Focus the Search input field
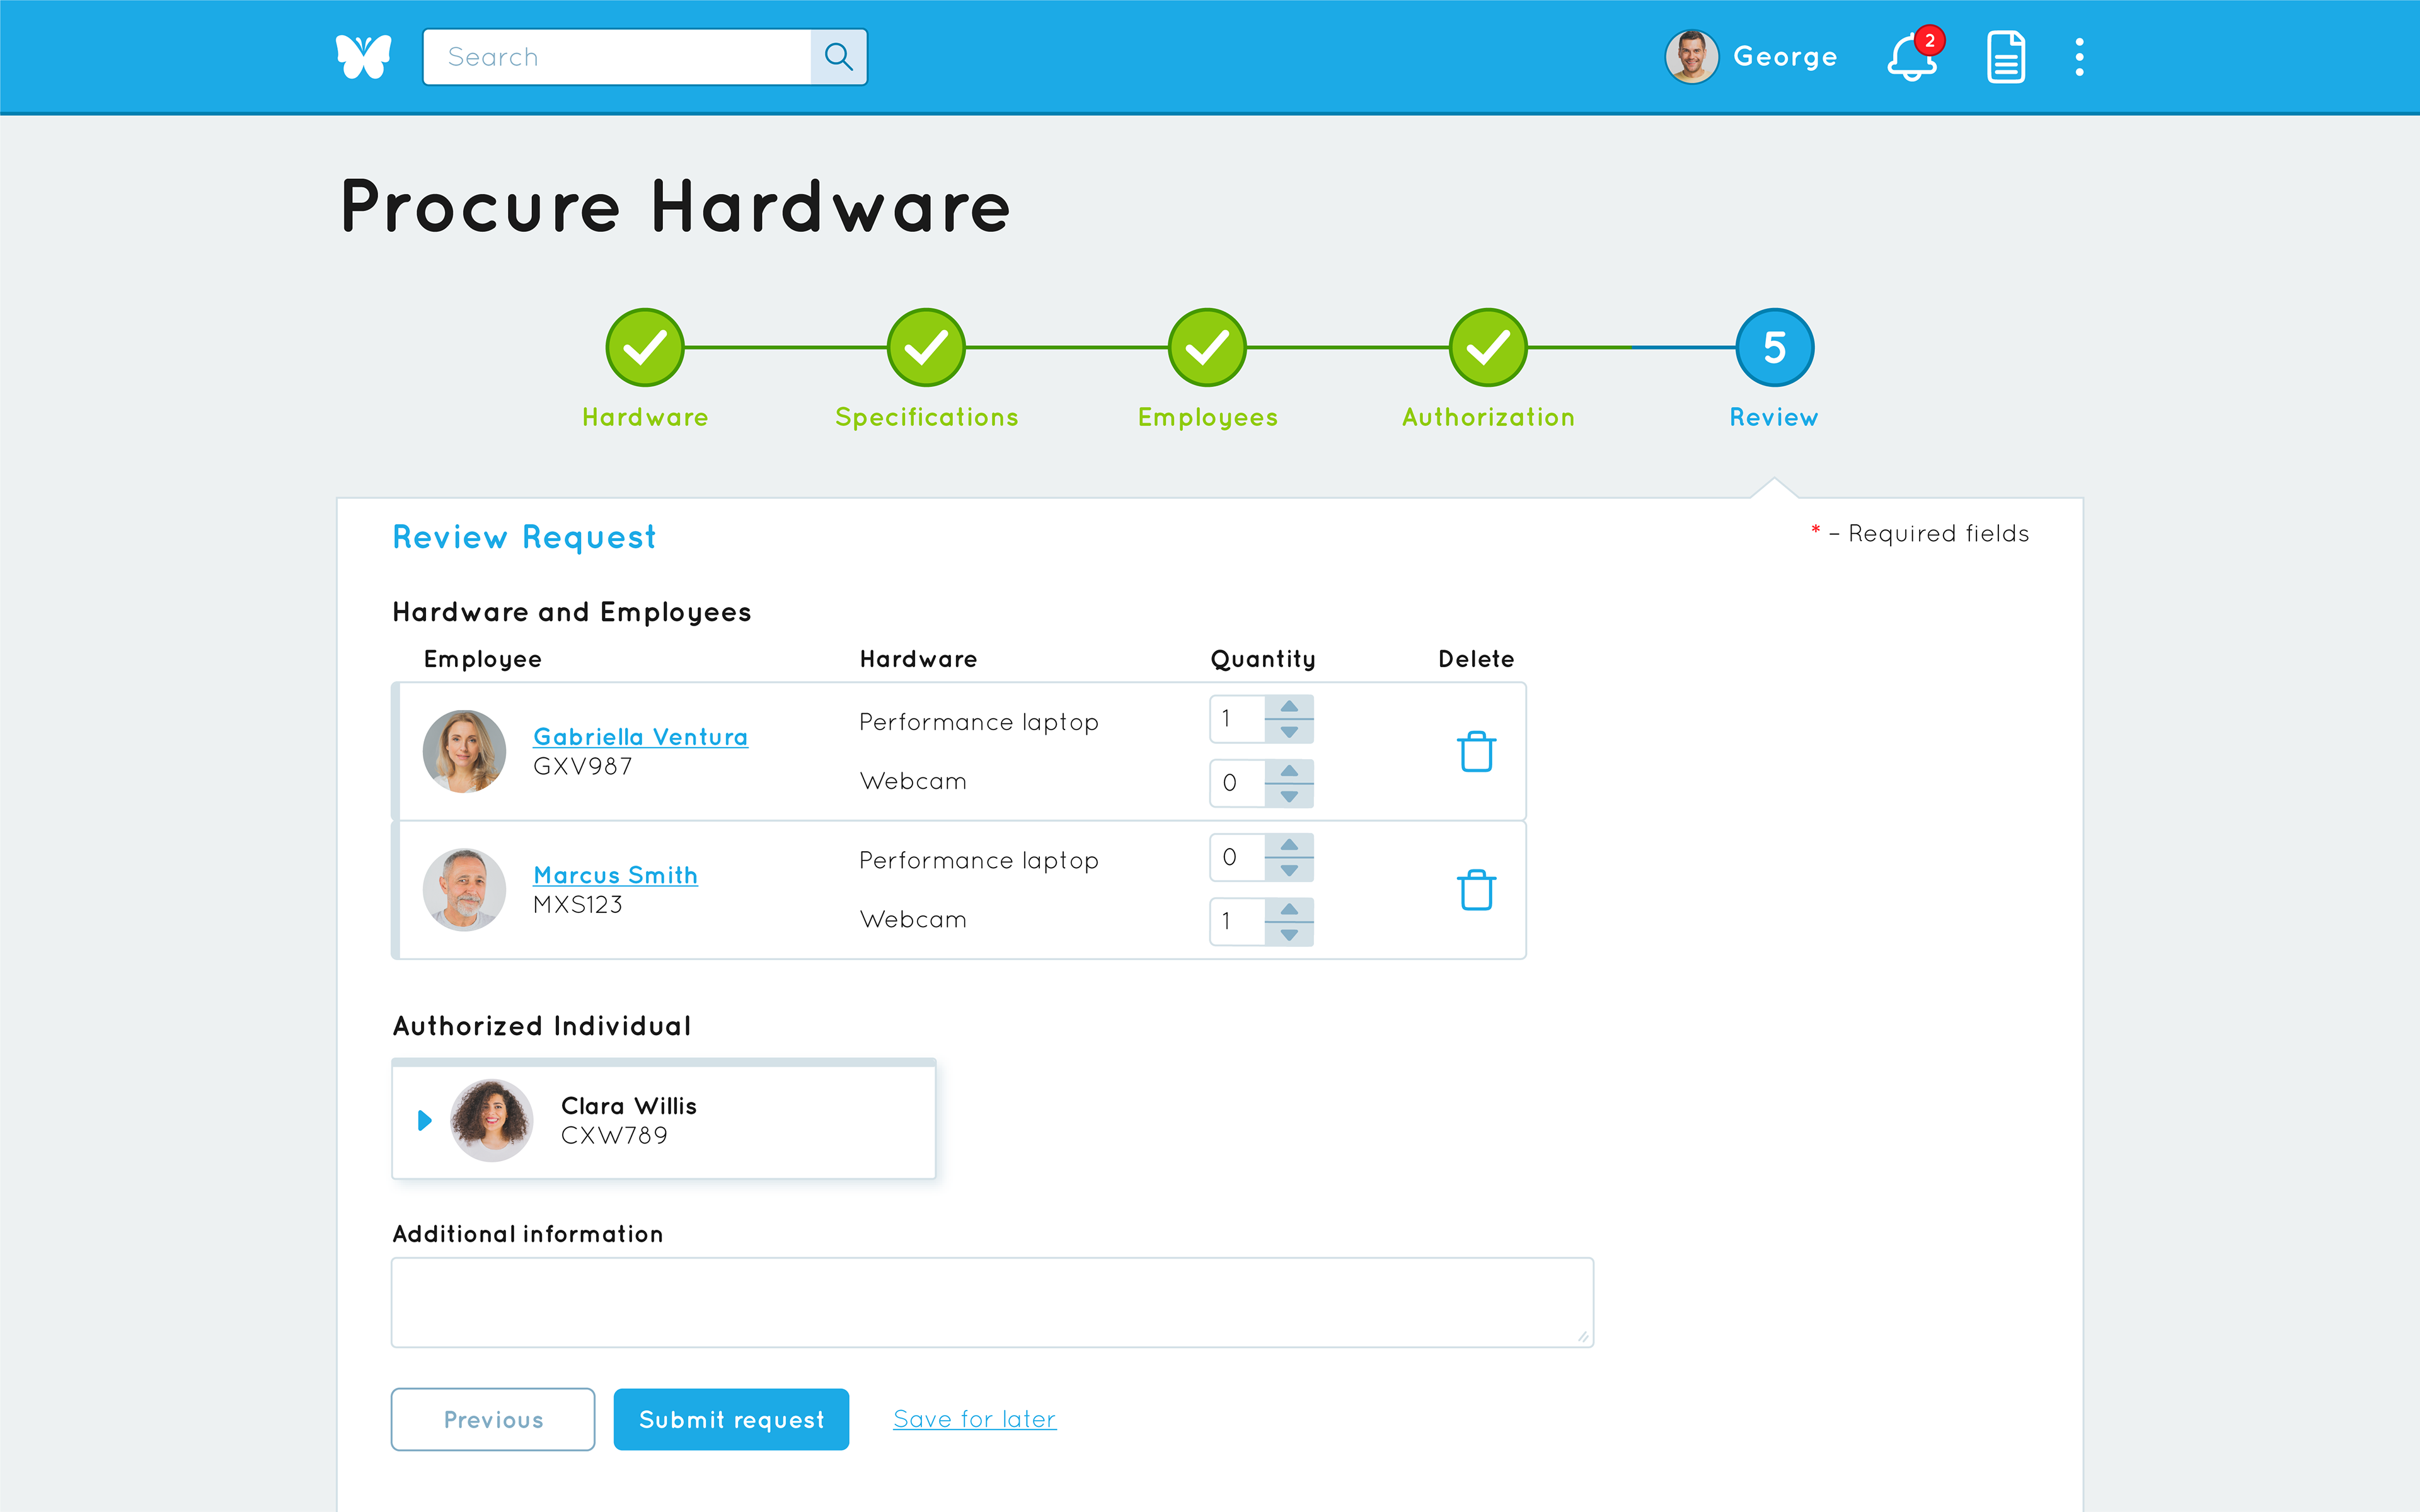 pos(617,57)
